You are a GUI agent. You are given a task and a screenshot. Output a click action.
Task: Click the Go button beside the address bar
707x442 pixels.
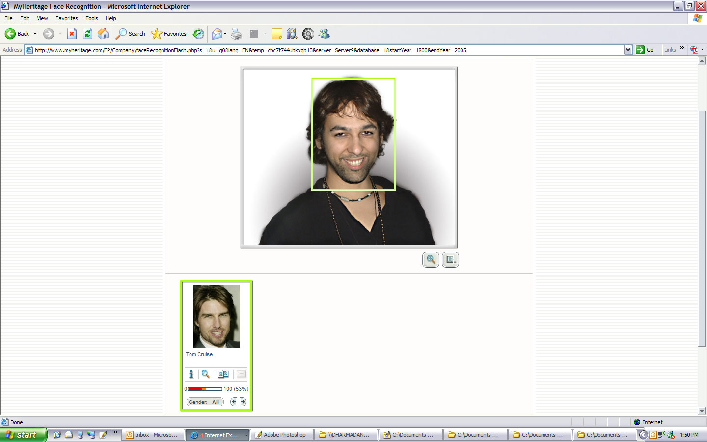(645, 50)
